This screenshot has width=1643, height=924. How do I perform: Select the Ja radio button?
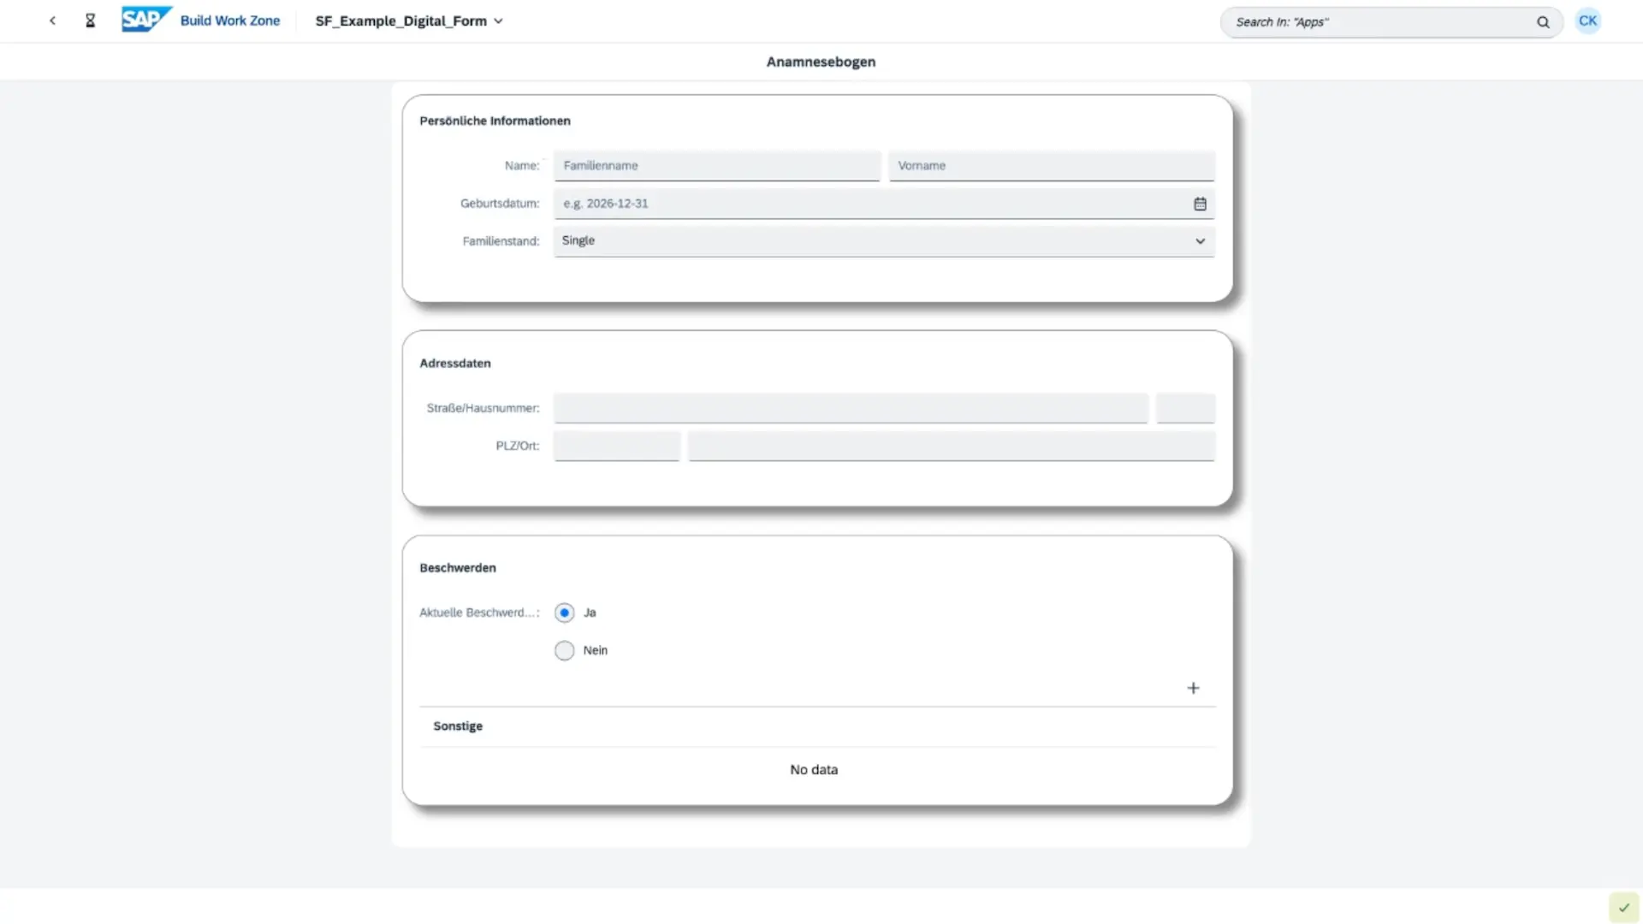(564, 613)
